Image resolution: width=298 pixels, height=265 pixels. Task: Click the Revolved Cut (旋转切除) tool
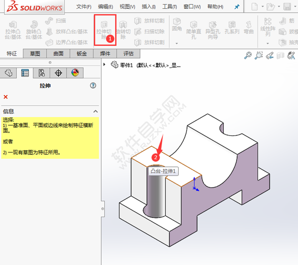pos(123,30)
